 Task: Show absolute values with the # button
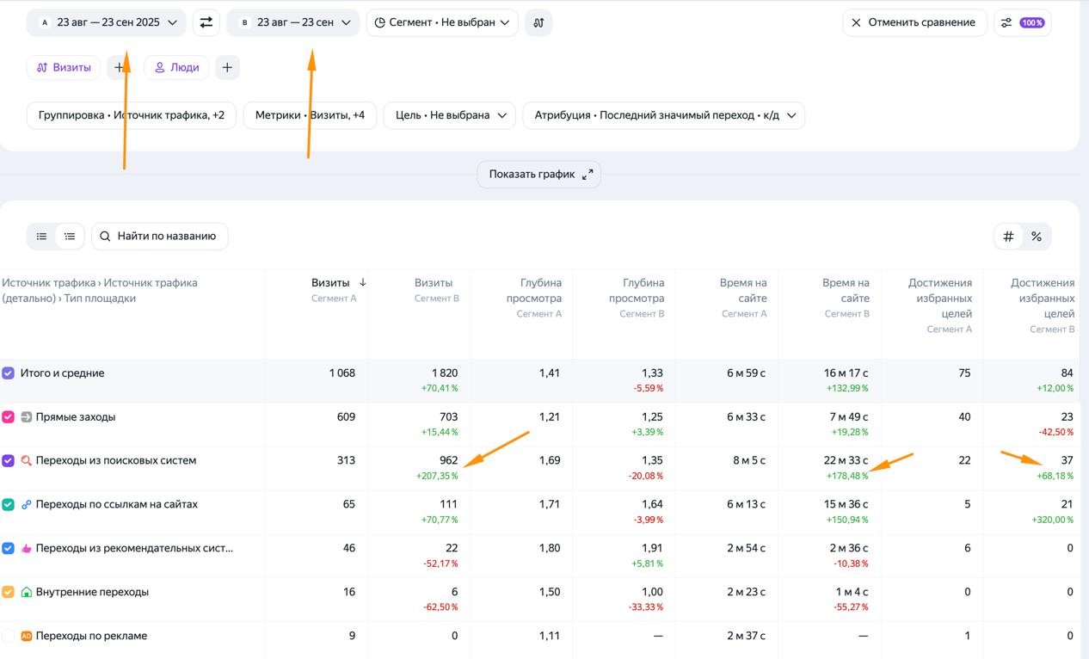[1009, 237]
